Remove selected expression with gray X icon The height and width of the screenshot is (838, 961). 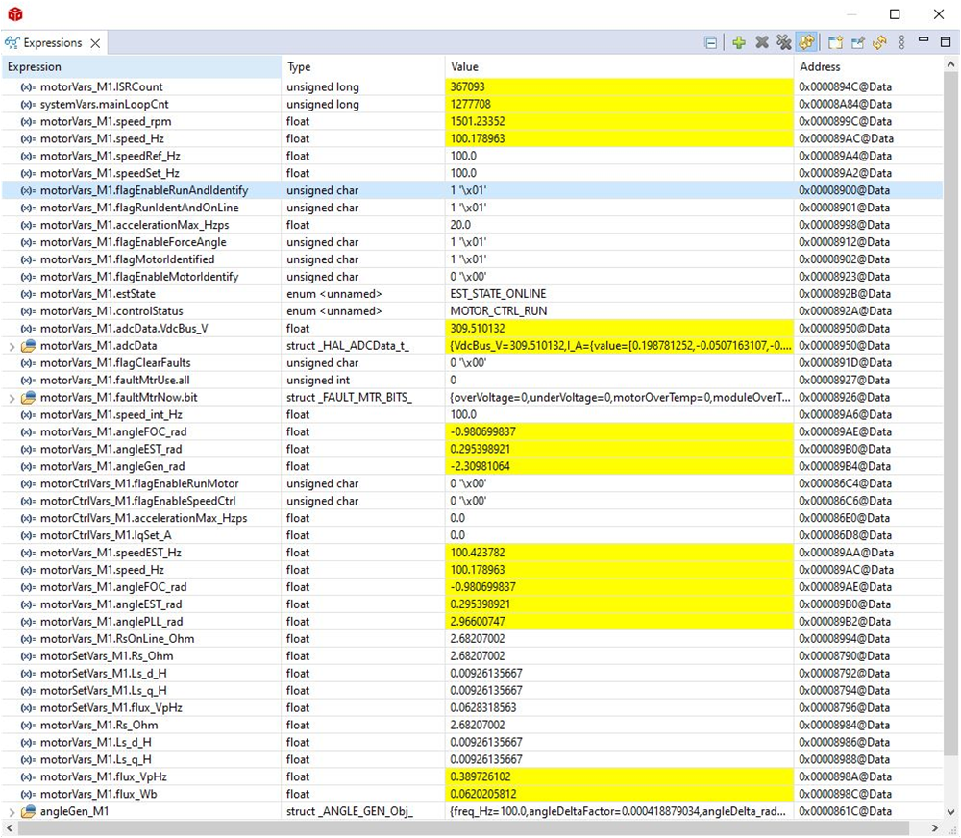[x=762, y=43]
